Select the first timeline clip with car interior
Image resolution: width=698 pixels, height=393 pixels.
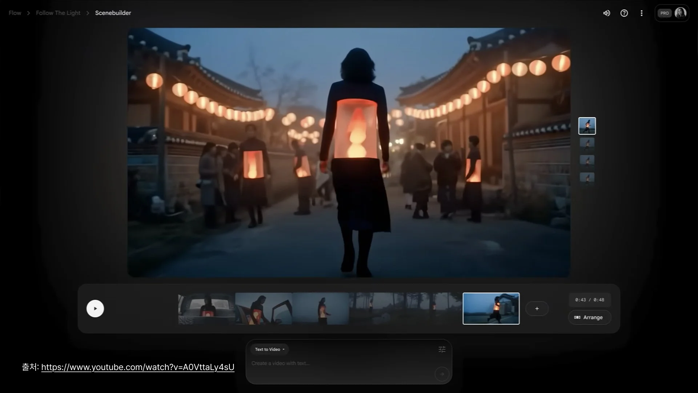pyautogui.click(x=206, y=309)
